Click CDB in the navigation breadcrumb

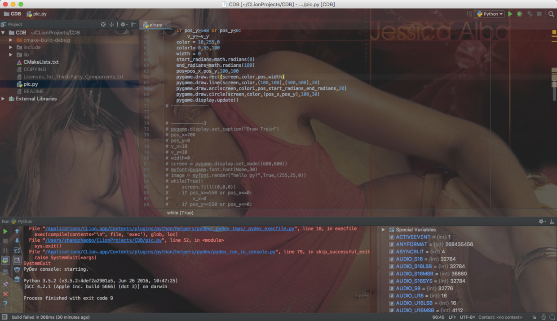(12, 14)
